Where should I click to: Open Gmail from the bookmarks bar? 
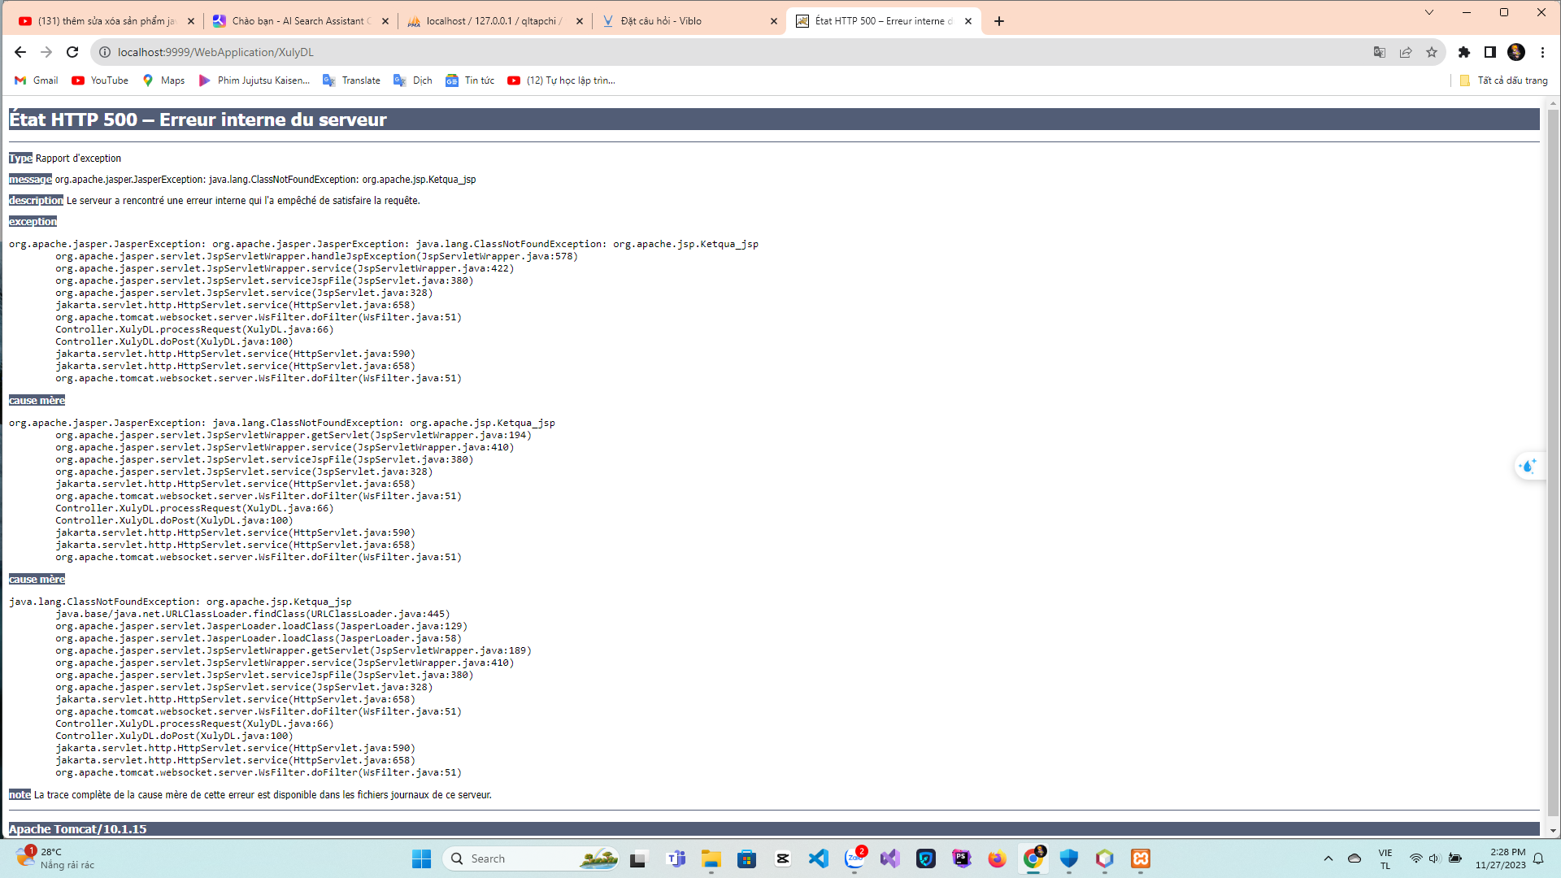pos(36,80)
